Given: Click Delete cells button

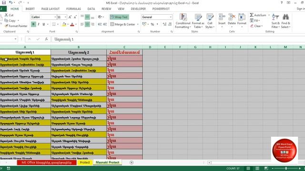Looking at the screenshot, I should click(x=232, y=21).
